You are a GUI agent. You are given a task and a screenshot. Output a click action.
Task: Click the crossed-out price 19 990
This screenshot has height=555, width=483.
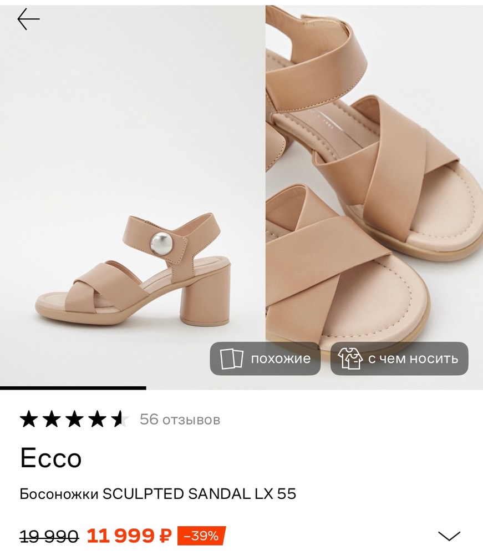coord(49,537)
